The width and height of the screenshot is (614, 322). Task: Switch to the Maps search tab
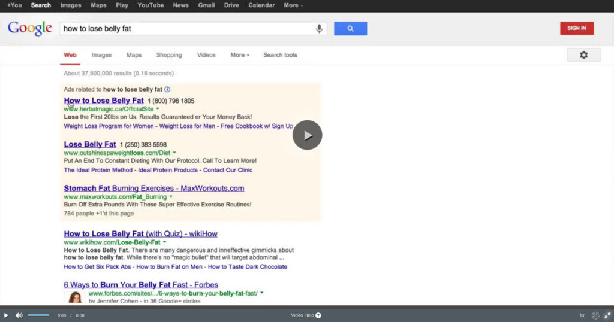coord(134,55)
